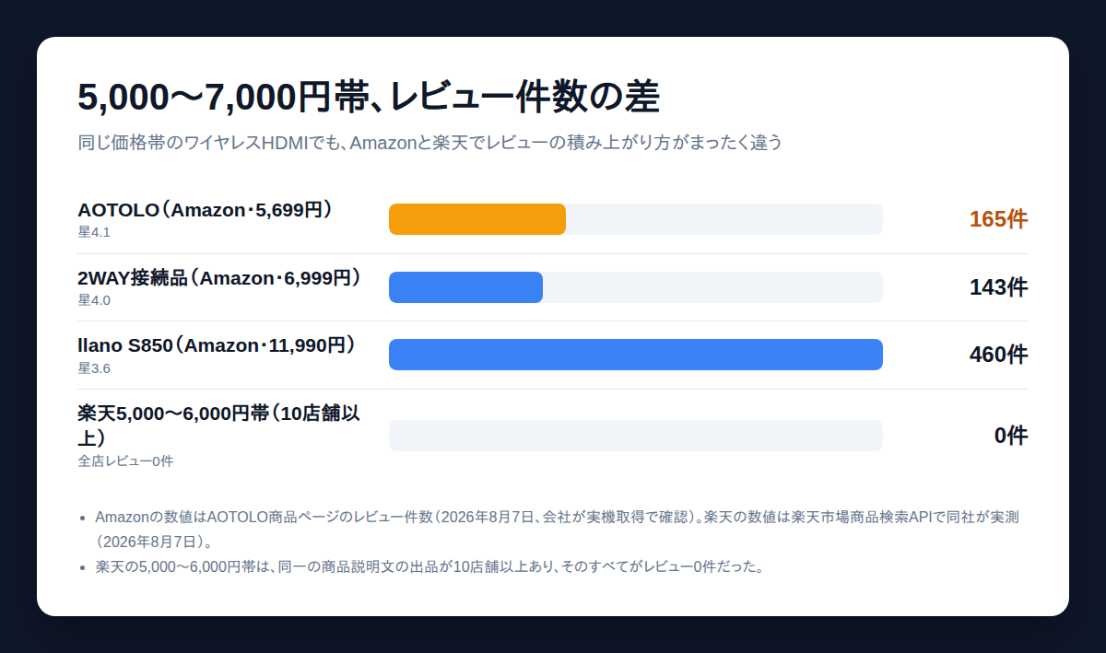Click the 143件 review count
Screen dimensions: 1106x653
point(998,287)
